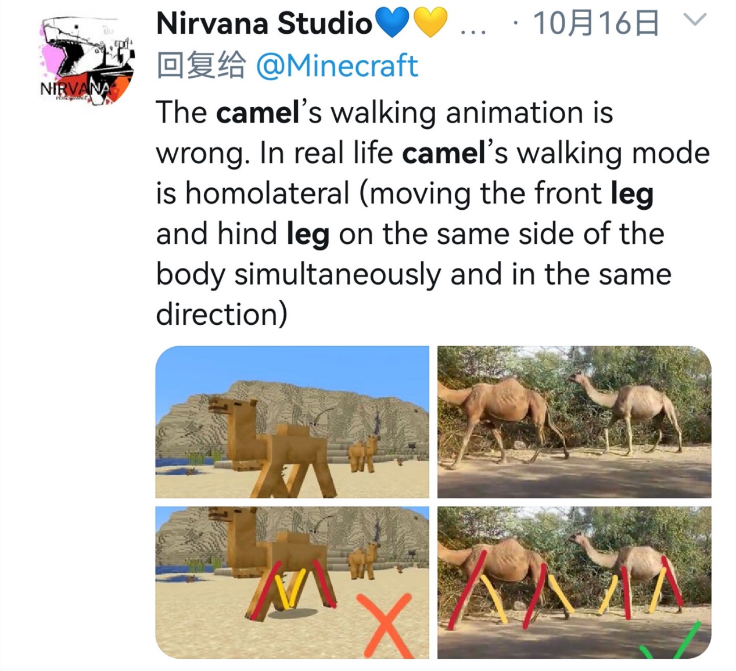Click the Nirvana Studio display name

coord(264,23)
